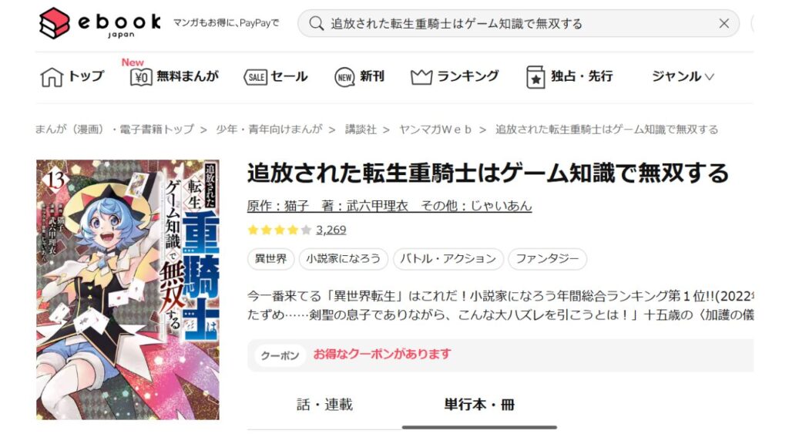
Task: Open the volume 13 cover thumbnail
Action: coord(128,290)
